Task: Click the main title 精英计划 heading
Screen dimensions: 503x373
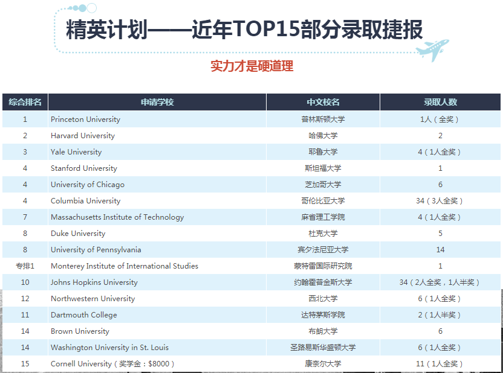Action: pos(244,30)
